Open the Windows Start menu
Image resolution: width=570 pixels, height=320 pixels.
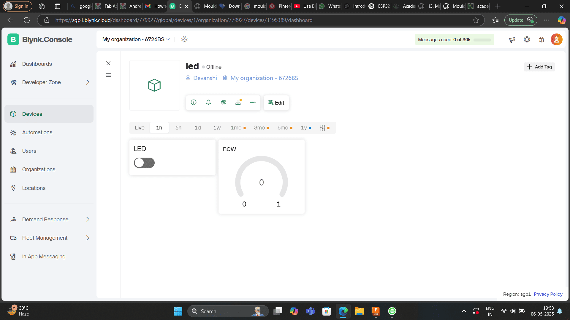point(178,311)
